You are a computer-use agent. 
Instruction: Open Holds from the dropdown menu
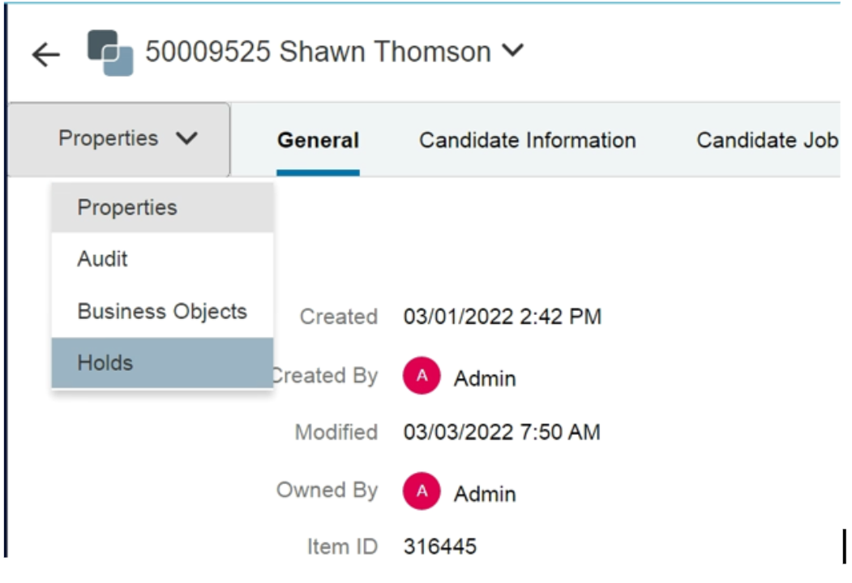(x=105, y=364)
